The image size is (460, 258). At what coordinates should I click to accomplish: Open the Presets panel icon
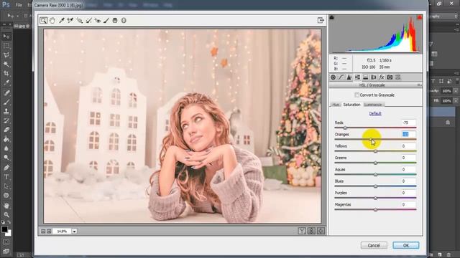(x=398, y=77)
